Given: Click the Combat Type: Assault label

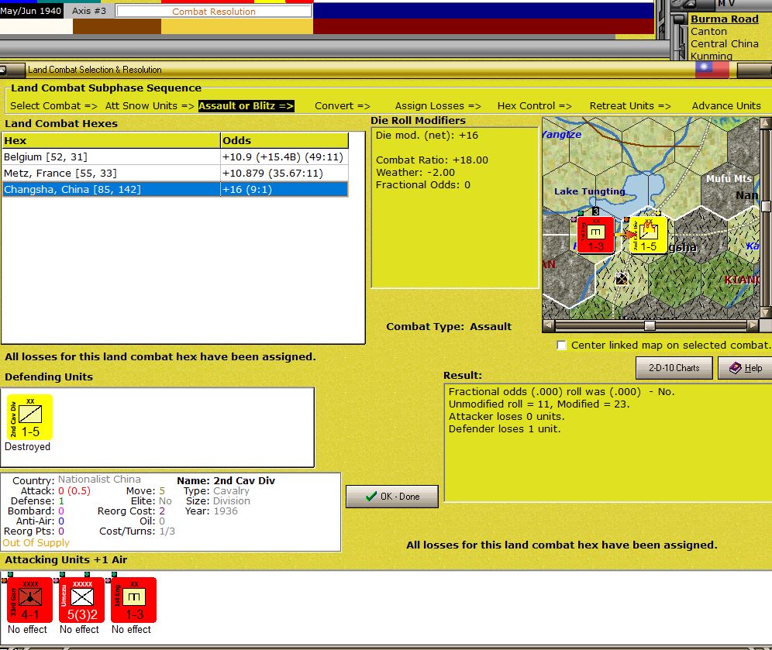Looking at the screenshot, I should [449, 326].
